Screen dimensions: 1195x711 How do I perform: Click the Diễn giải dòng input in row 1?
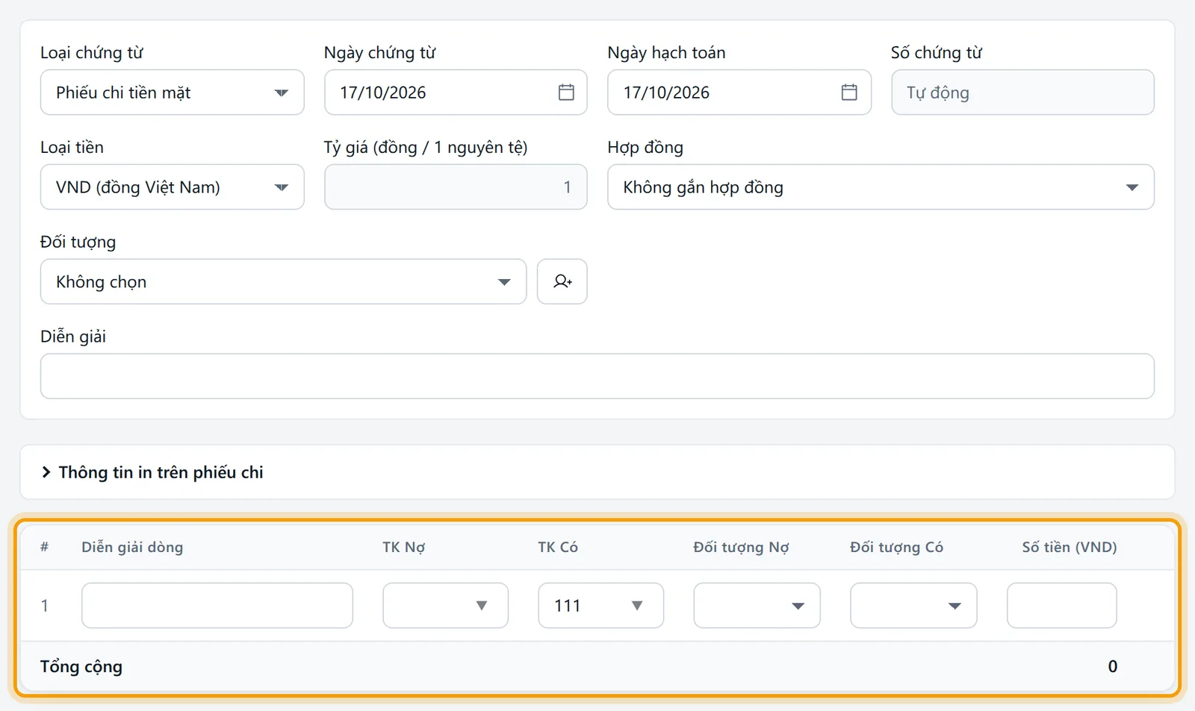click(217, 606)
